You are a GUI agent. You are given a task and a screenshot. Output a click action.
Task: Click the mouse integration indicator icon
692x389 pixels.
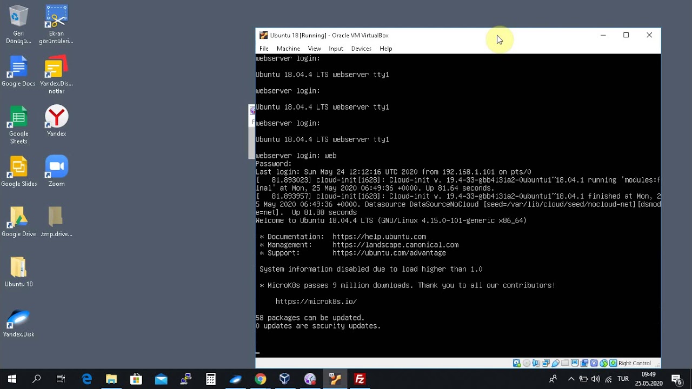click(x=604, y=363)
